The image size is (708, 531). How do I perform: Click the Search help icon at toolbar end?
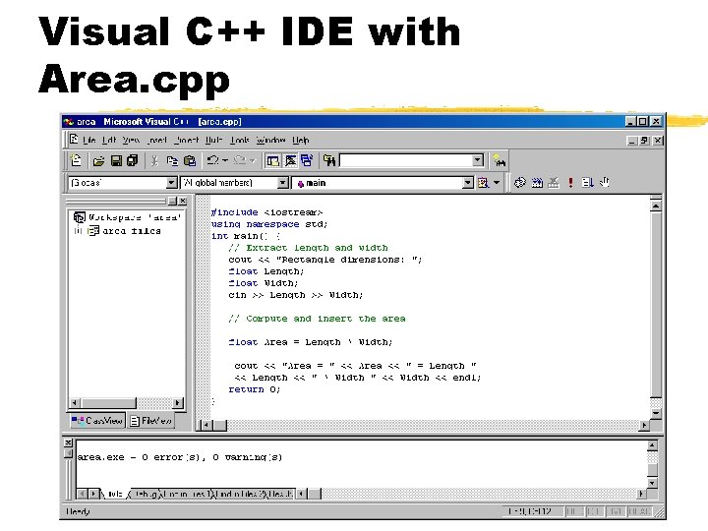499,160
